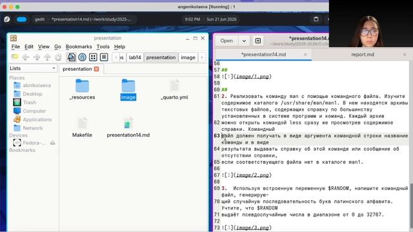This screenshot has width=413, height=232.
Task: Show folder information with blue info icon
Action: pos(82,57)
